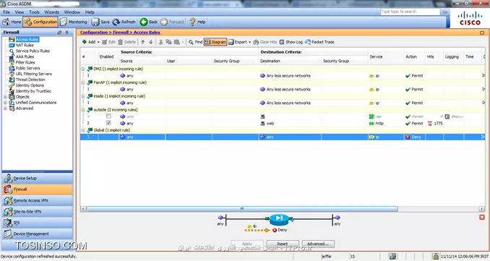Click the horizontal scrollbar of rules table

(x=242, y=209)
